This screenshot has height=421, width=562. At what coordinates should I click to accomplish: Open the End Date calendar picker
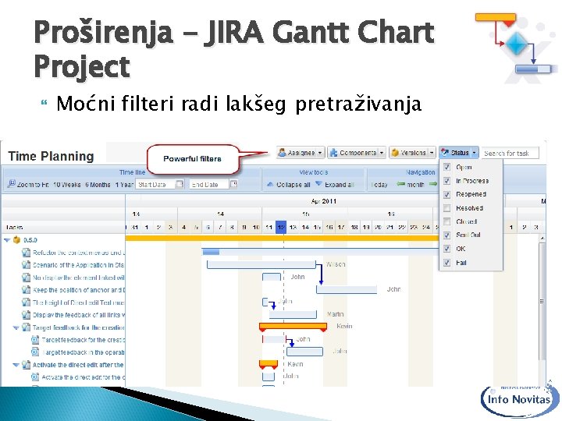point(233,184)
